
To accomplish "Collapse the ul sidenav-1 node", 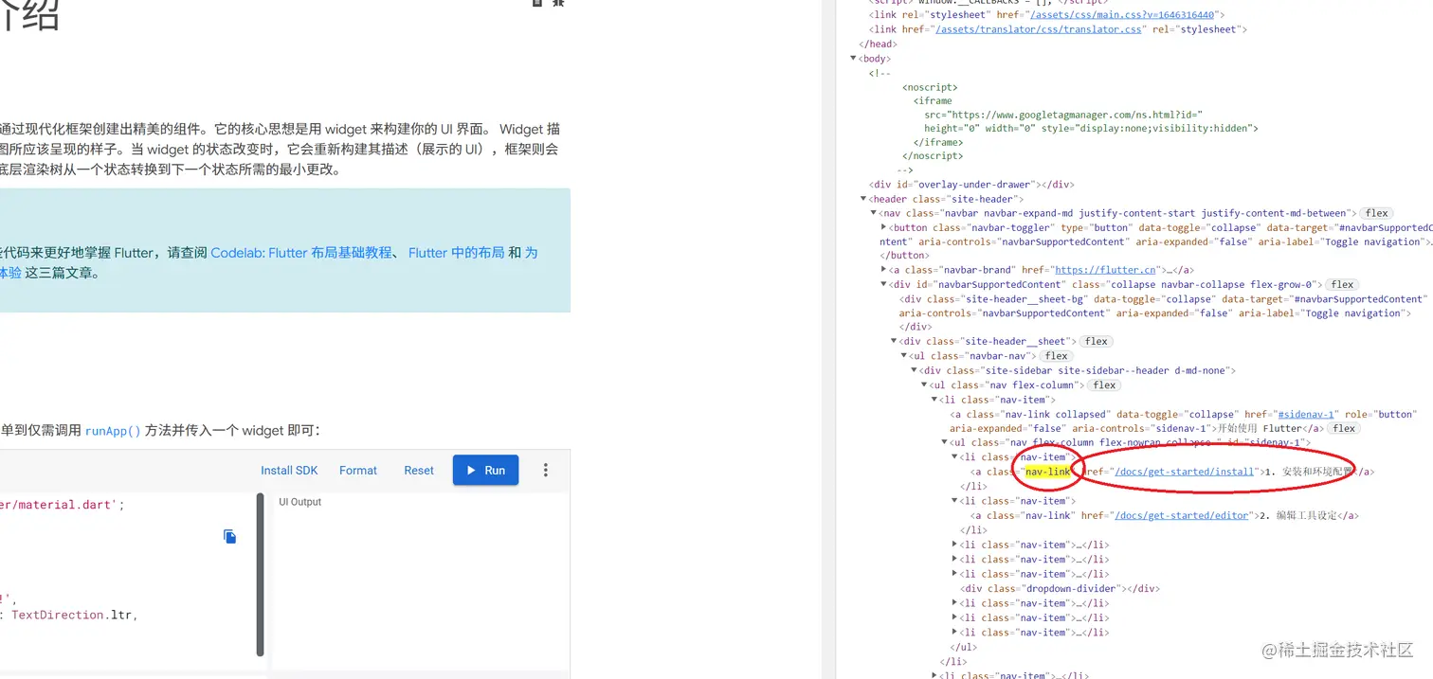I will [944, 442].
